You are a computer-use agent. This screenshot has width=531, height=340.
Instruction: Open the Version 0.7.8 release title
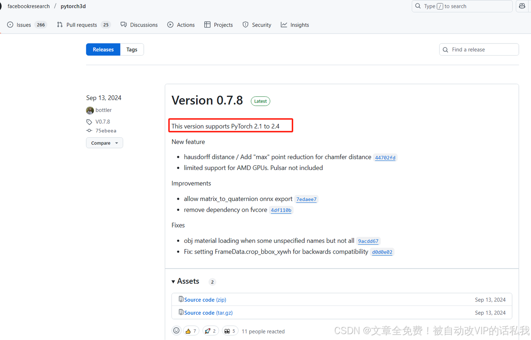tap(207, 100)
